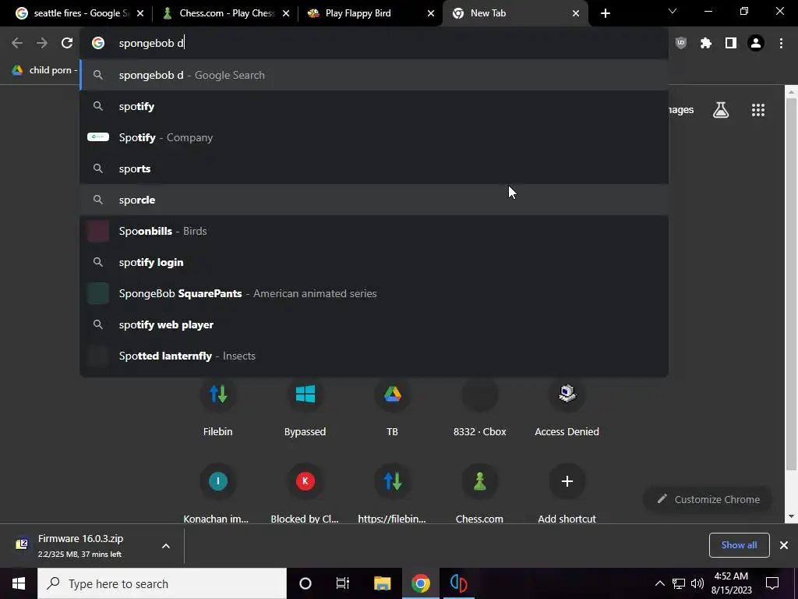Click the Chrome taskbar icon
798x599 pixels.
[421, 583]
